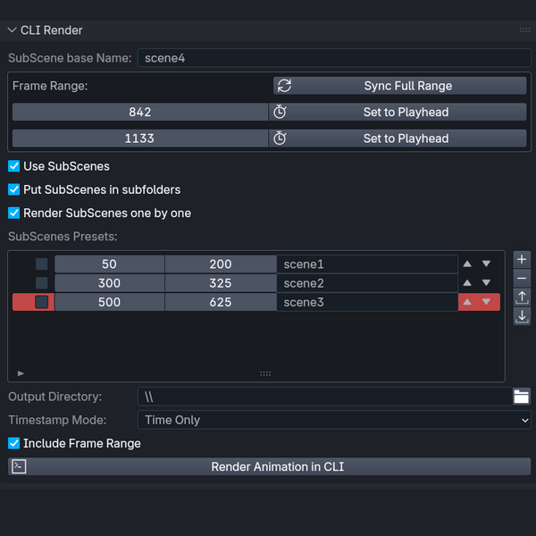Open the Timestamp Mode dropdown

point(334,420)
